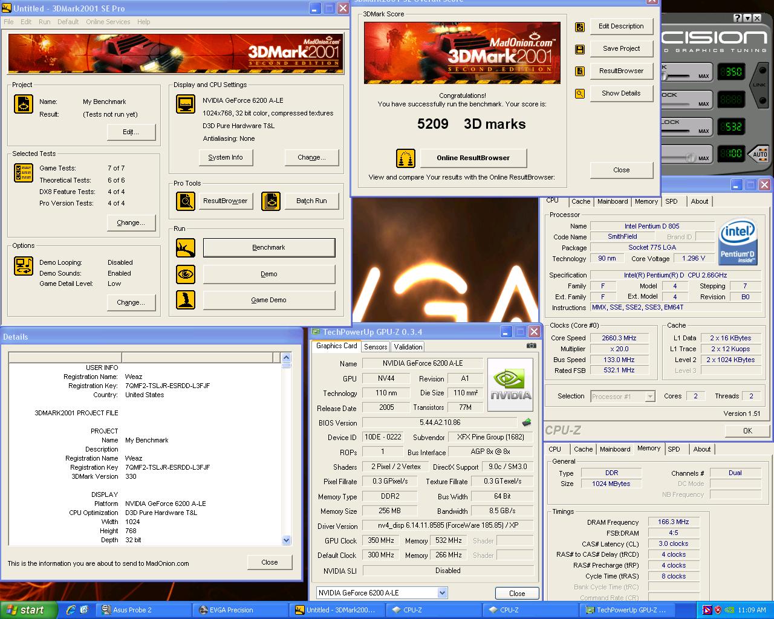Image resolution: width=774 pixels, height=619 pixels.
Task: Click the Core Speed value 2660.3 MHz
Action: tap(619, 339)
